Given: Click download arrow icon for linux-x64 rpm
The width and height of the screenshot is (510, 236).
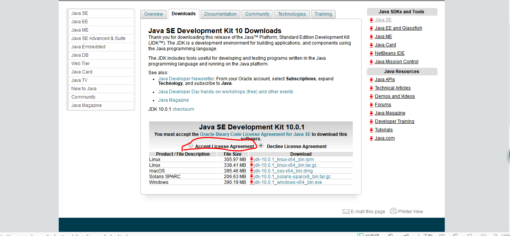Looking at the screenshot, I should click(x=252, y=159).
